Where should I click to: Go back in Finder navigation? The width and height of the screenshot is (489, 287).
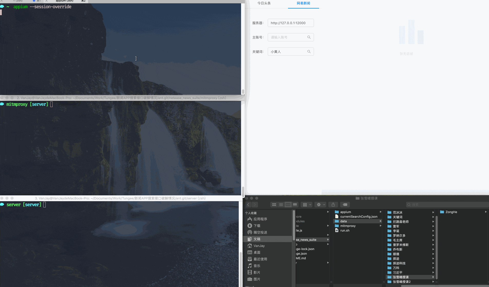(x=248, y=205)
